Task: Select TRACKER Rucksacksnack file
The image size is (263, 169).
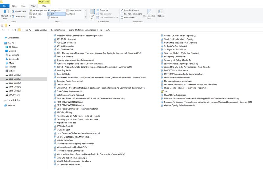Action: click(174, 95)
